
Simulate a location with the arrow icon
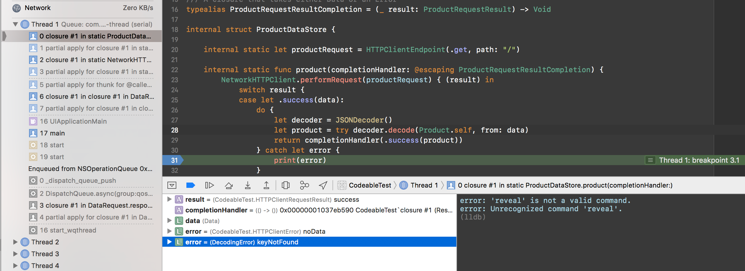[323, 185]
